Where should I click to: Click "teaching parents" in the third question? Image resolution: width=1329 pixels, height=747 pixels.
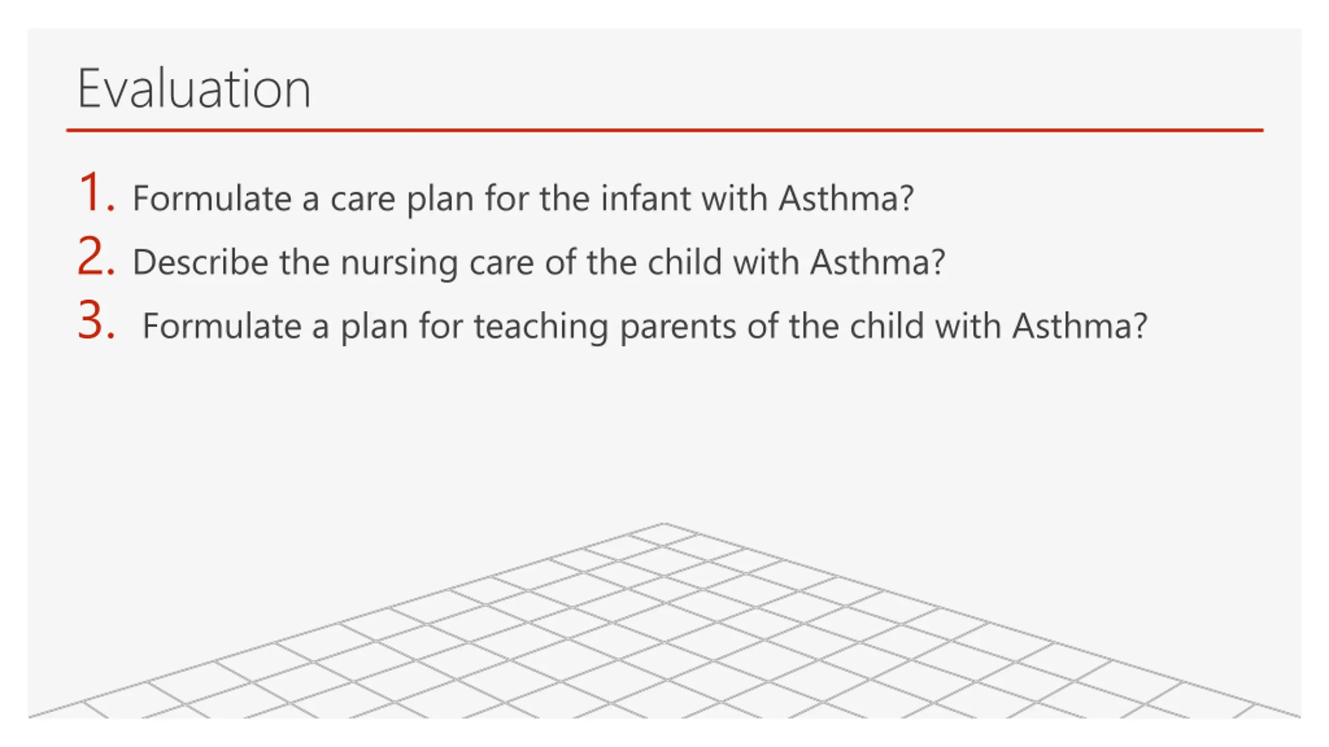[605, 327]
